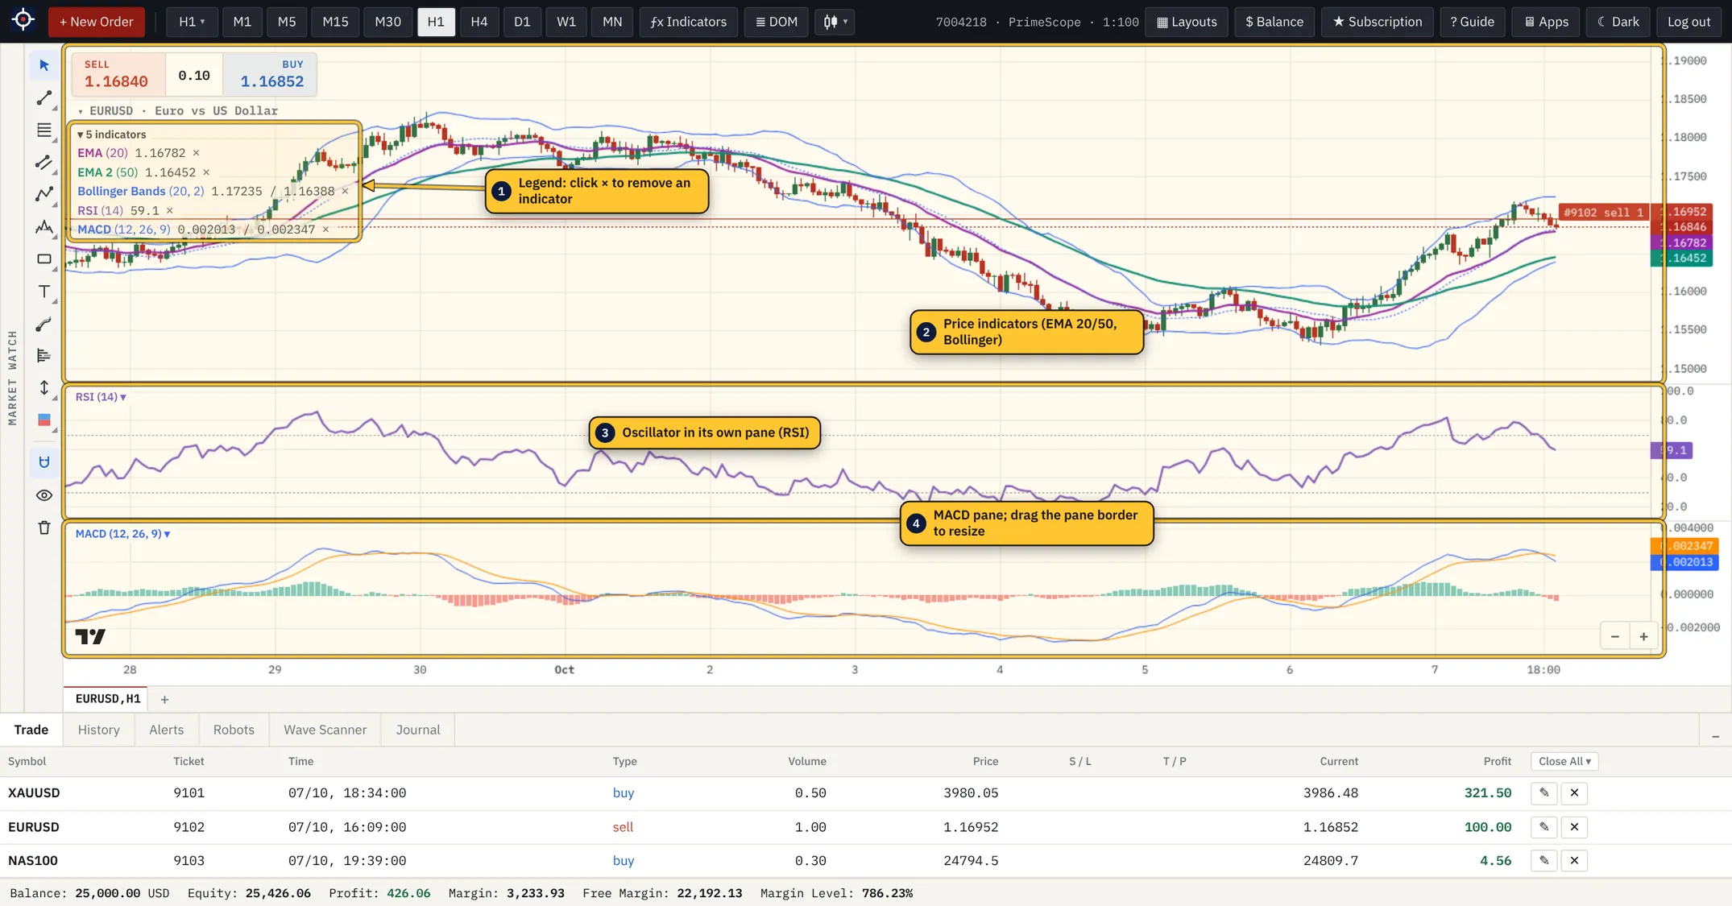Open the long/short position tool
The image size is (1732, 906).
click(44, 420)
